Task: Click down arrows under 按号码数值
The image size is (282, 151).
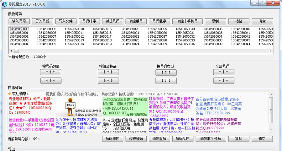Action: tap(51, 81)
